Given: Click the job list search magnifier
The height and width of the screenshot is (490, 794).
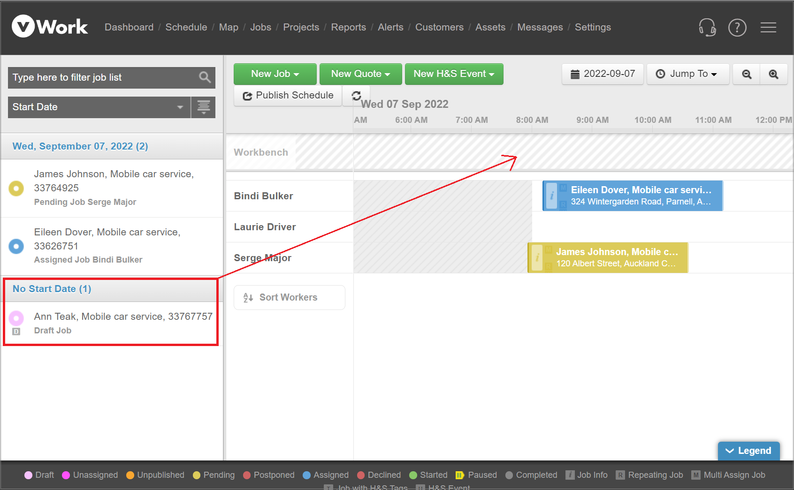Looking at the screenshot, I should pyautogui.click(x=205, y=77).
